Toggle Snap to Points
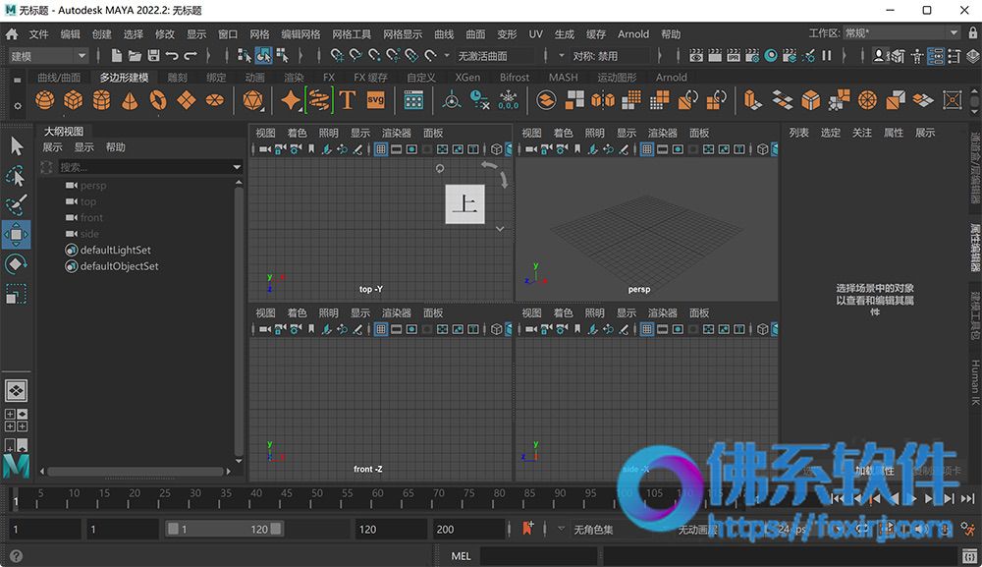Screen dimensions: 982x567 pos(374,56)
